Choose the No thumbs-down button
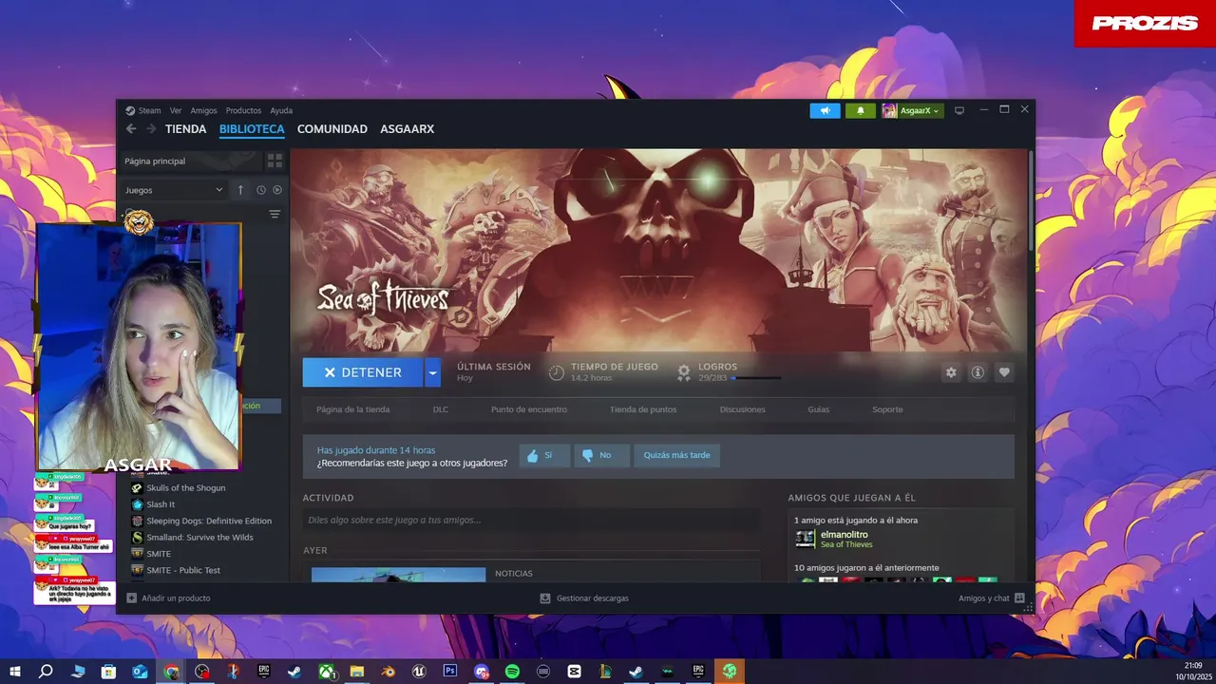Viewport: 1216px width, 684px height. (601, 455)
